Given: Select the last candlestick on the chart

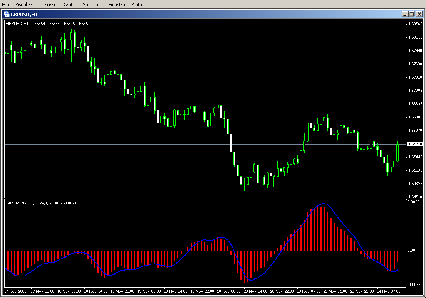Looking at the screenshot, I should click(397, 153).
